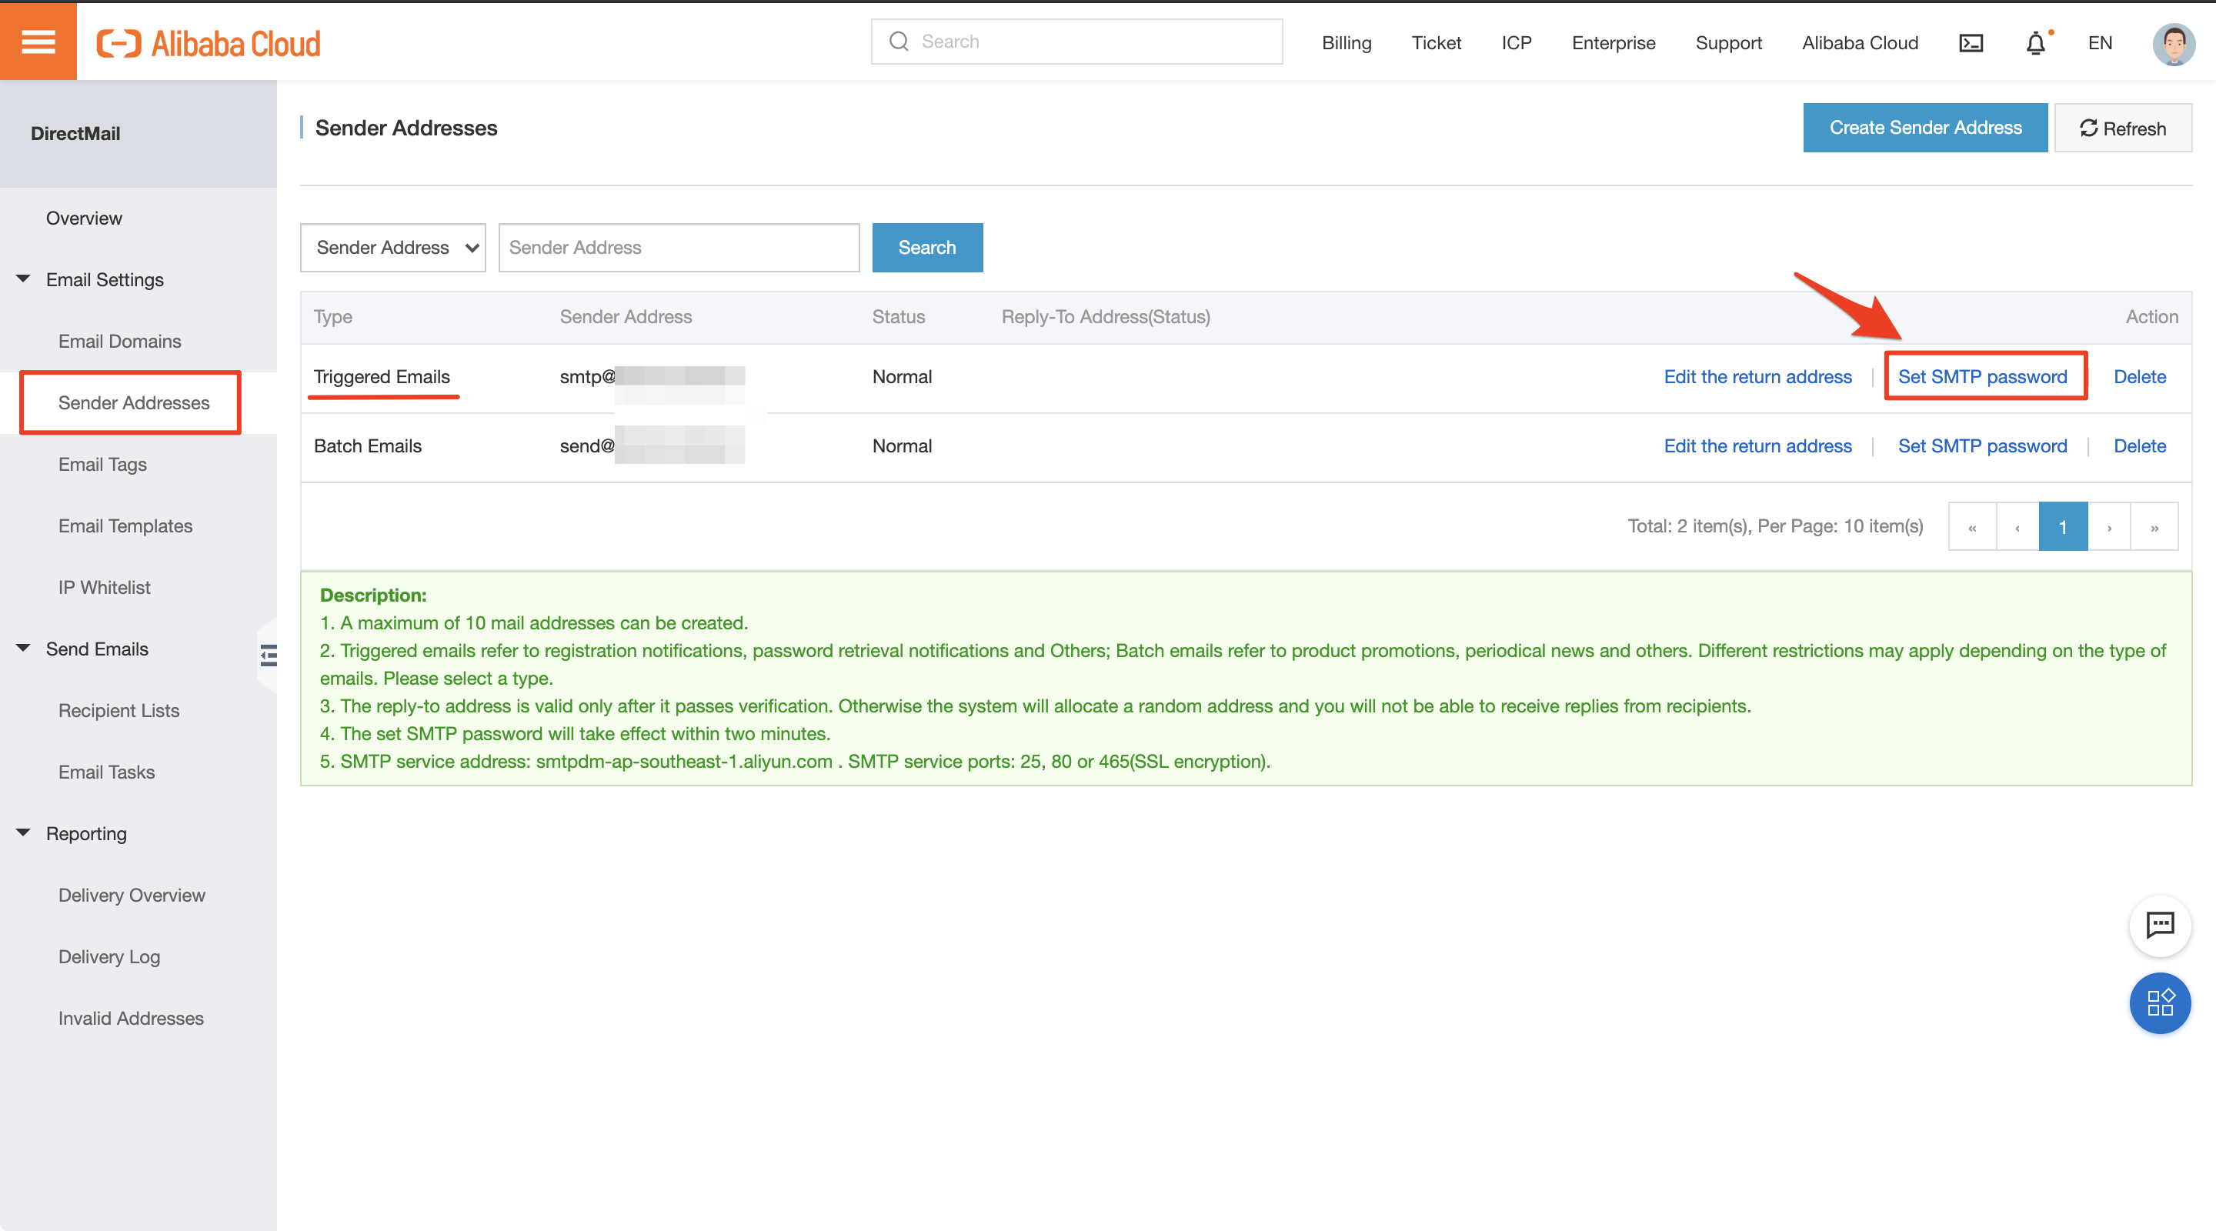Click the Sender Address search input
The width and height of the screenshot is (2216, 1231).
[679, 248]
